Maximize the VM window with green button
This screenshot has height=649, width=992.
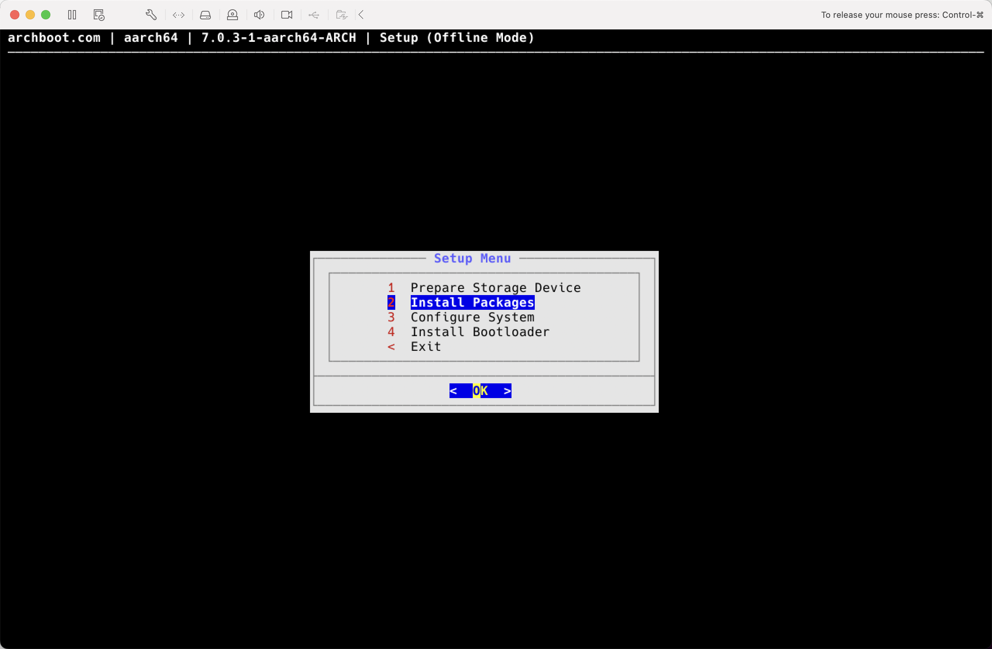pos(46,15)
